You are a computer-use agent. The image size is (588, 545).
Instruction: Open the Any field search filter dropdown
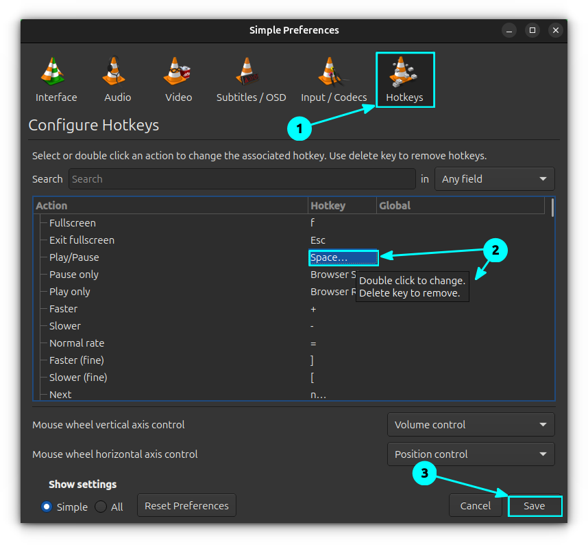(494, 178)
